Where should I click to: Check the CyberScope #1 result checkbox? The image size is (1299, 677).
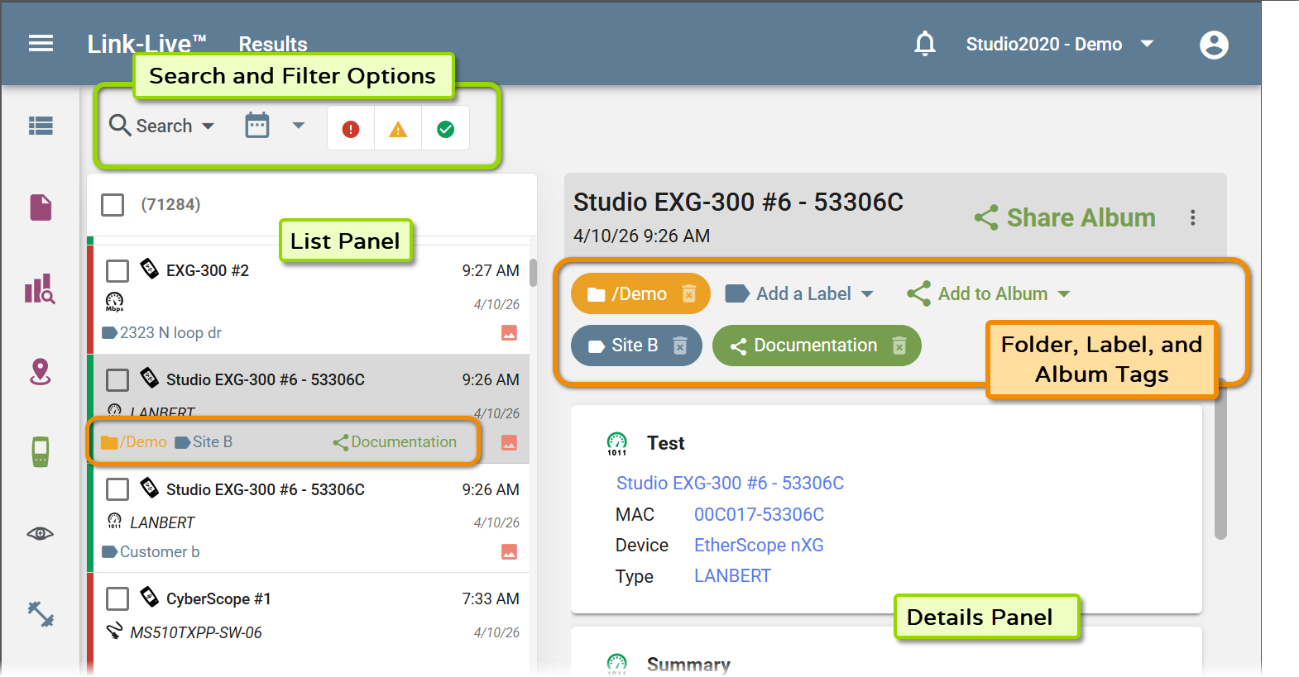117,598
